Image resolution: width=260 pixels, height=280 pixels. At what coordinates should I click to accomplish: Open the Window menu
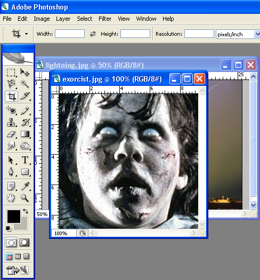coord(146,19)
